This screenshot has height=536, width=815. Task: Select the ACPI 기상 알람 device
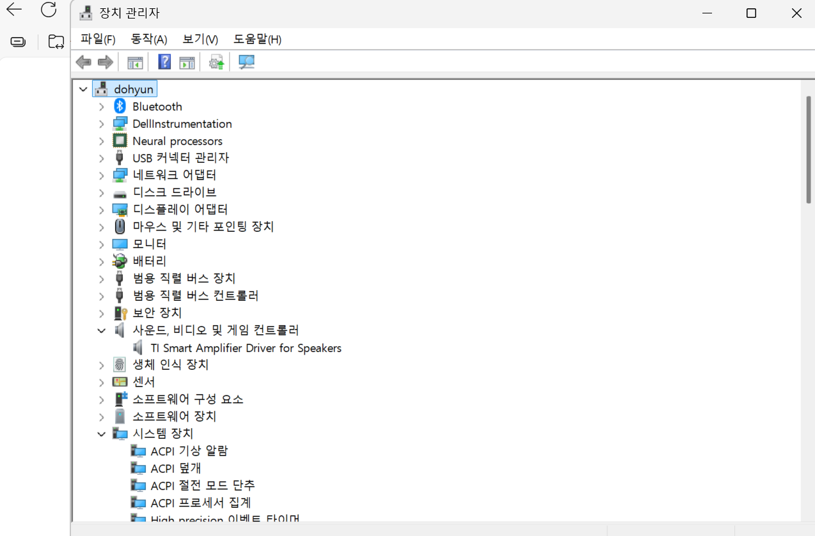(189, 451)
